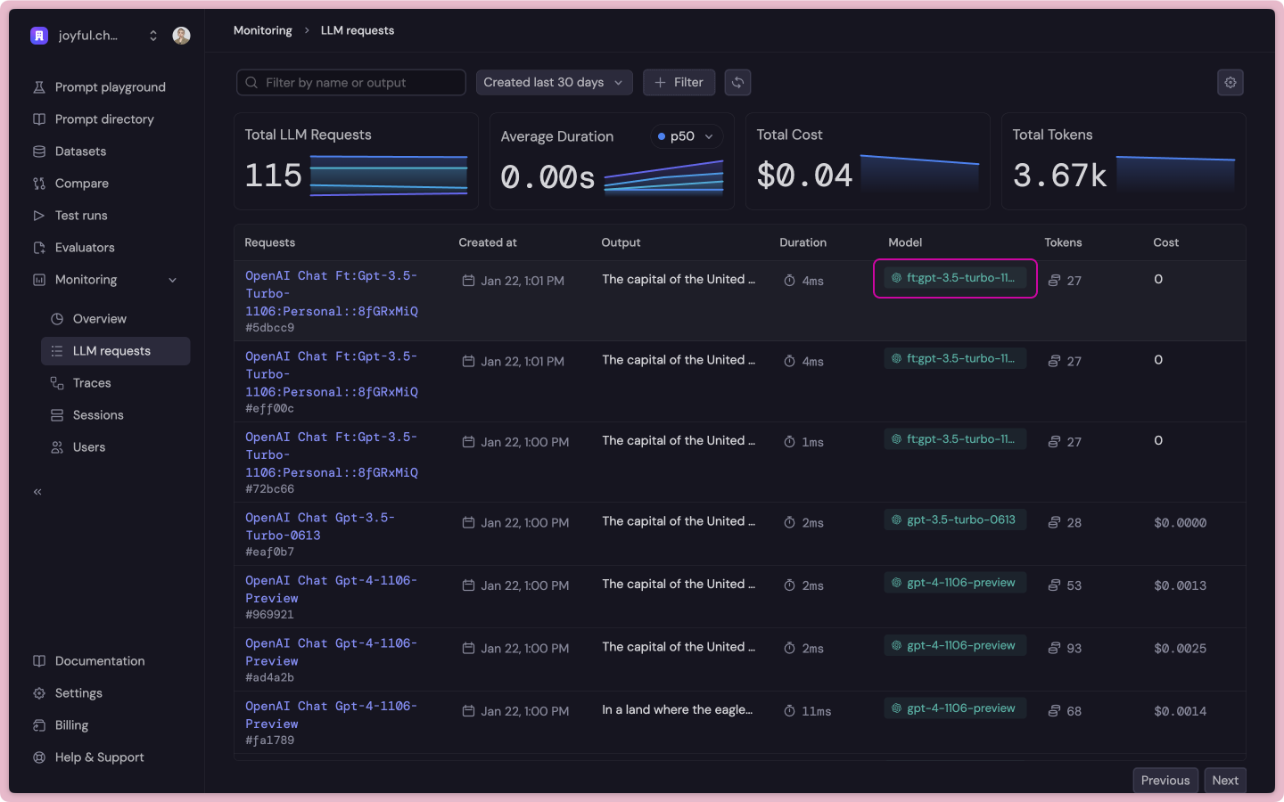
Task: Select the Evaluators icon
Action: pos(39,247)
